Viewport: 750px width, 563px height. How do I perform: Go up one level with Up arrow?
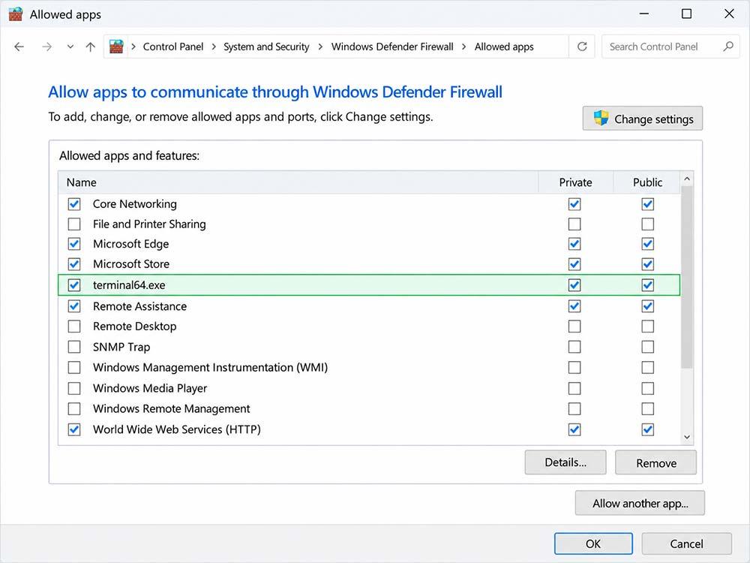(x=91, y=47)
